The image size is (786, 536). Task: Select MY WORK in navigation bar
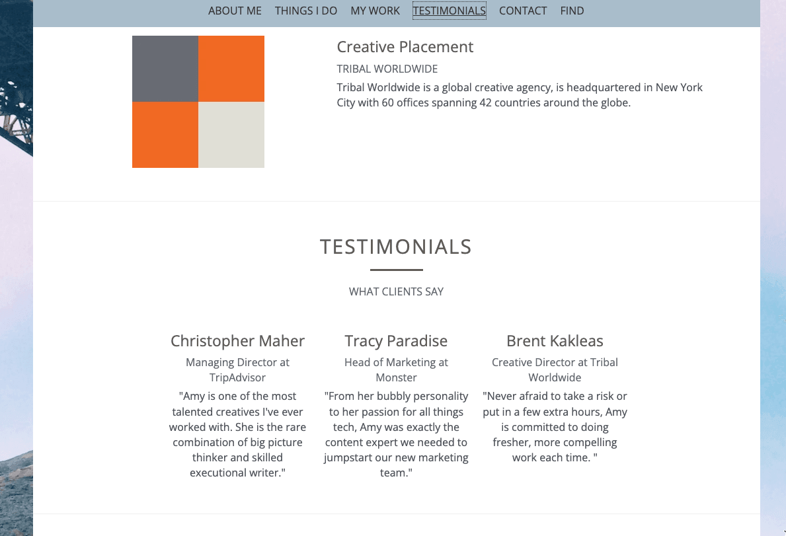click(375, 11)
